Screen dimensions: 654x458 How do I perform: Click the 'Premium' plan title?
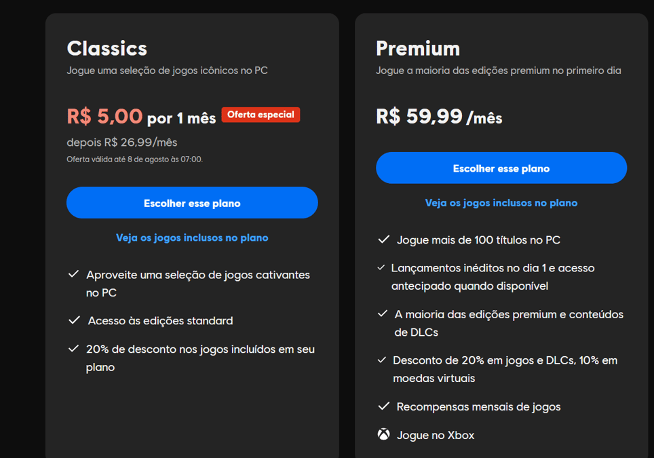coord(418,48)
